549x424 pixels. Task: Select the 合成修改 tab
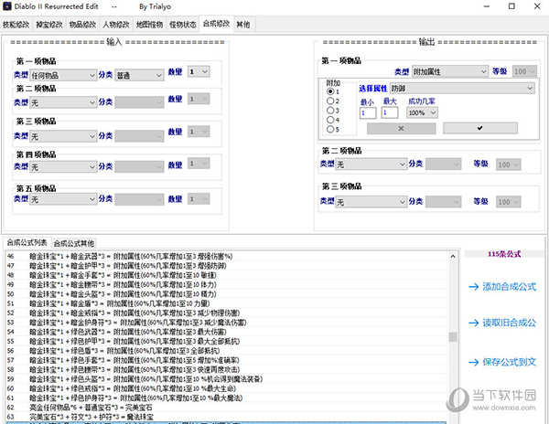point(216,24)
